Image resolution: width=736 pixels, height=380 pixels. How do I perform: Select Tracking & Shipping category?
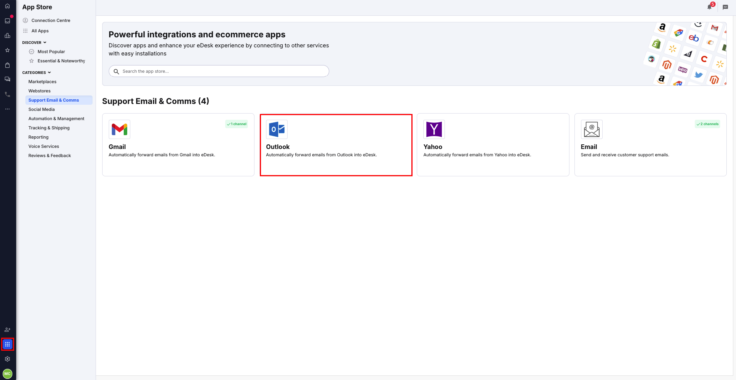(49, 128)
